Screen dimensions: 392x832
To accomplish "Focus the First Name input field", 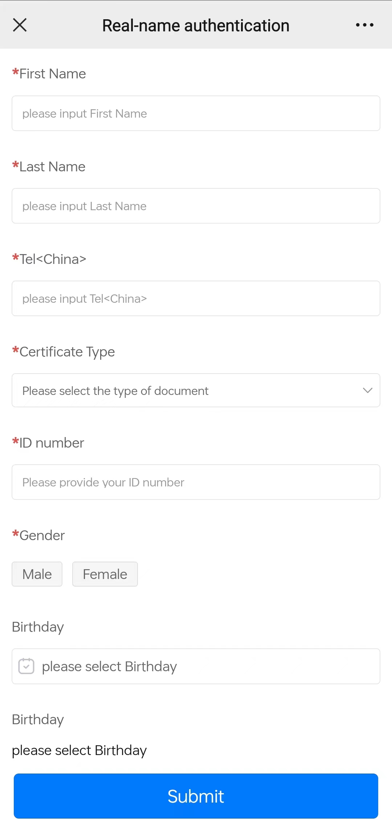I will [196, 113].
